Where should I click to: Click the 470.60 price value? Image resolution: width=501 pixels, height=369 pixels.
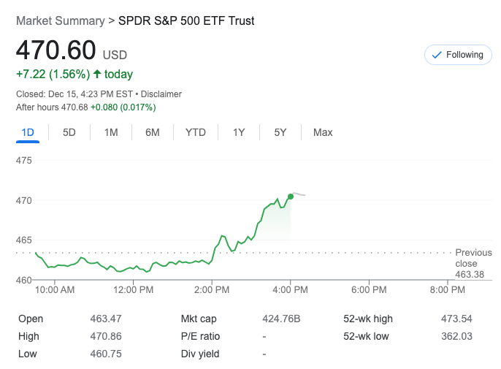point(56,50)
